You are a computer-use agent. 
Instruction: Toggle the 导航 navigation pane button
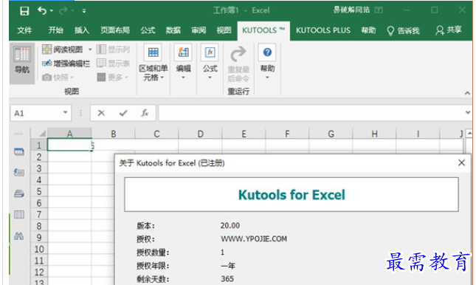(22, 63)
